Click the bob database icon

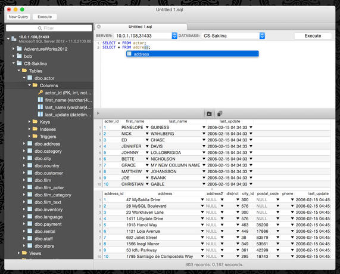(x=19, y=56)
